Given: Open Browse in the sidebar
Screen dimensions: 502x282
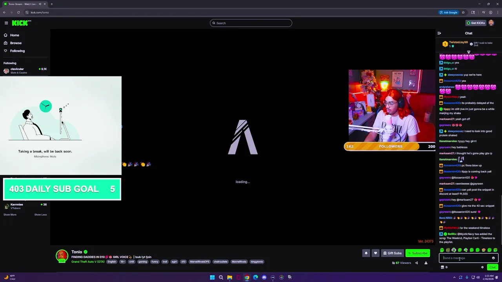Looking at the screenshot, I should [x=16, y=43].
